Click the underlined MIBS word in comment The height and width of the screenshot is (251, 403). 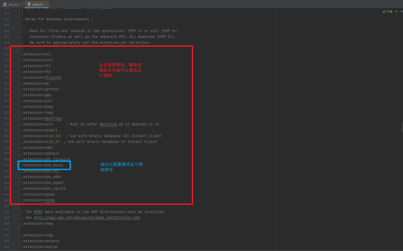(x=38, y=212)
